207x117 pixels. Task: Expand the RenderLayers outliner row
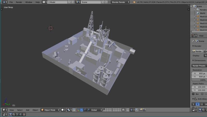click(x=195, y=10)
